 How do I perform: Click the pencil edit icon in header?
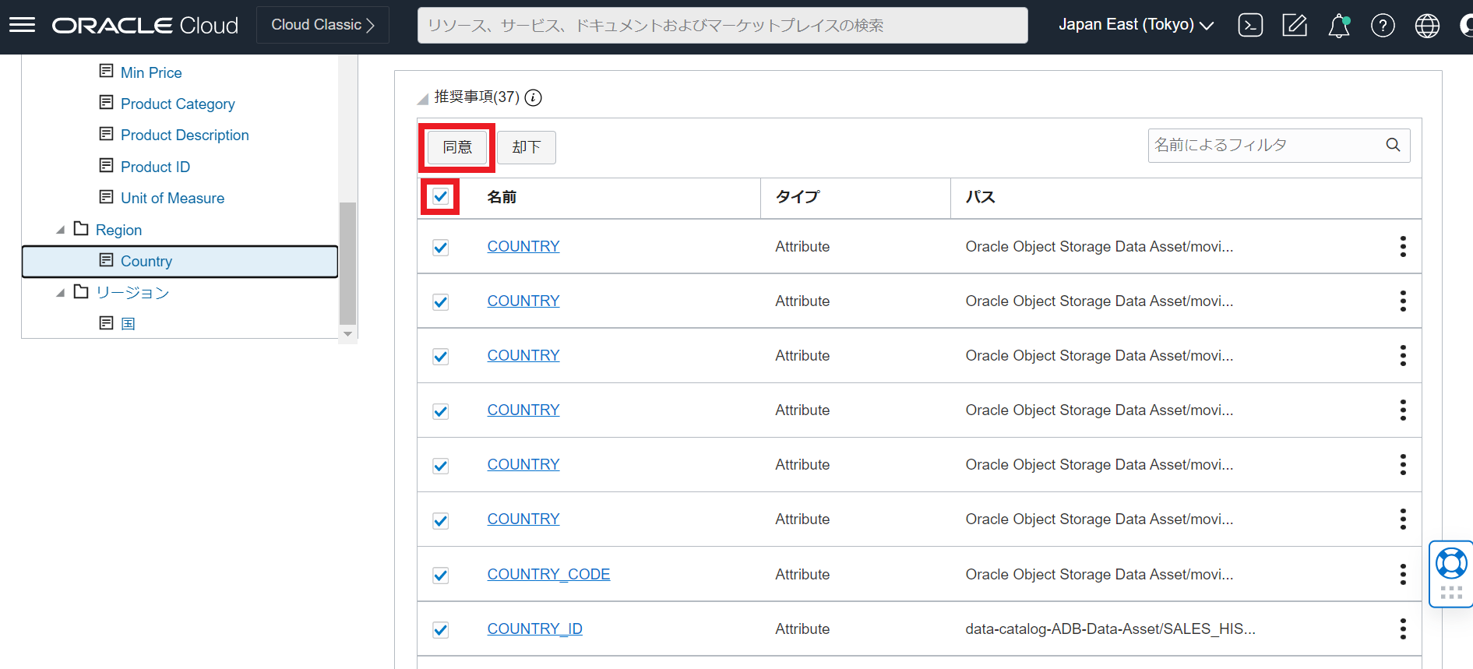pyautogui.click(x=1294, y=26)
